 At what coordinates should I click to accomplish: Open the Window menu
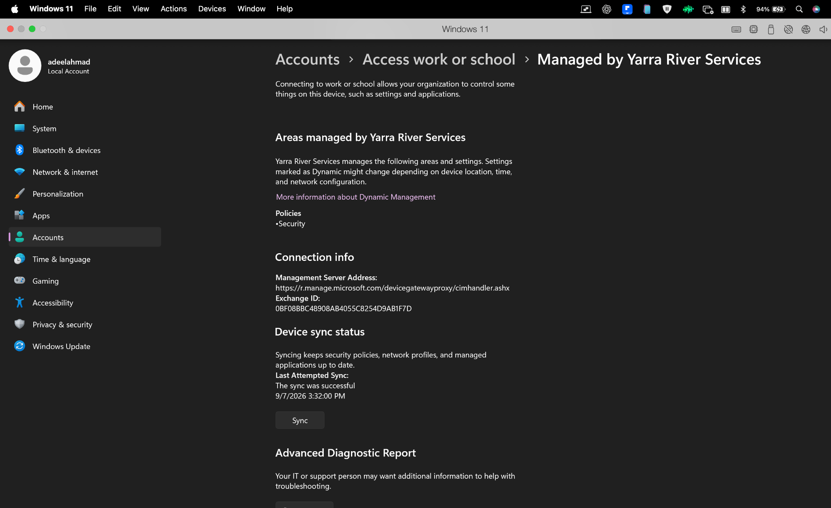251,9
